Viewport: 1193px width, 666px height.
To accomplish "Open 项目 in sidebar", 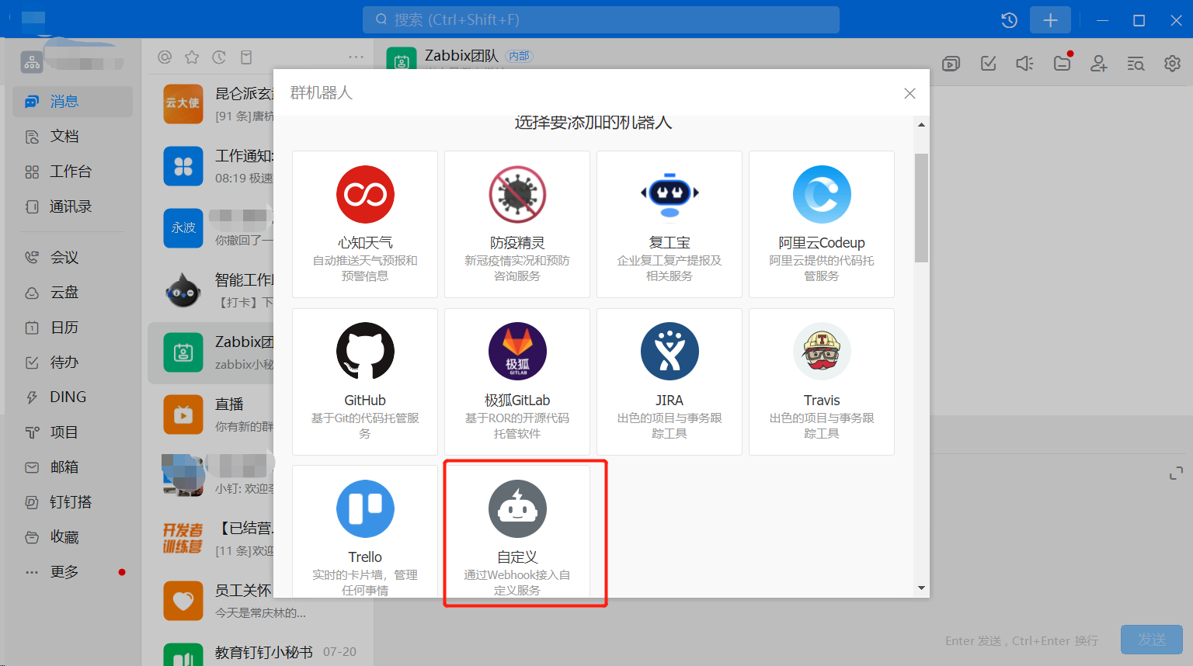I will (x=72, y=432).
